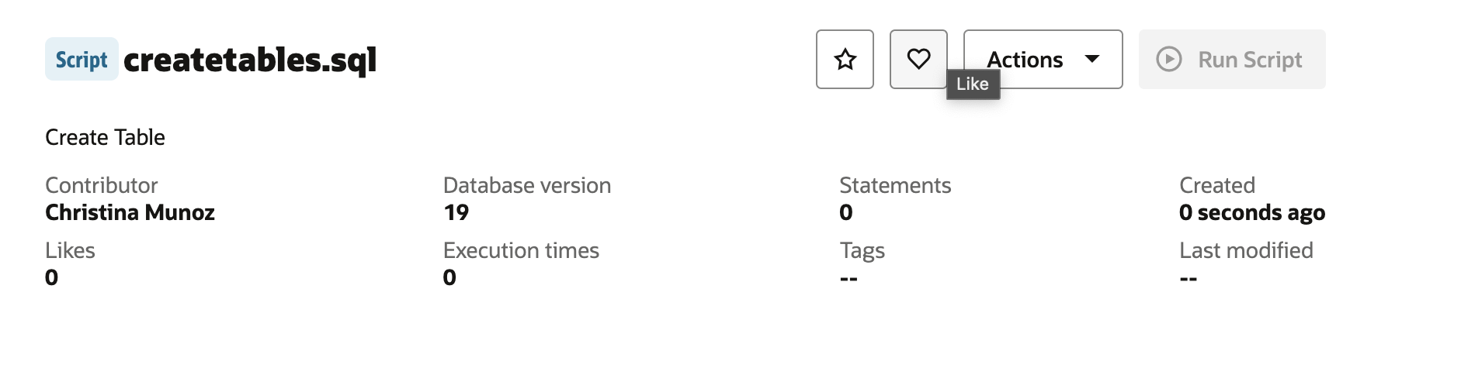Click the createtables.sql script title
Screen dimensions: 1461x375
coord(250,60)
